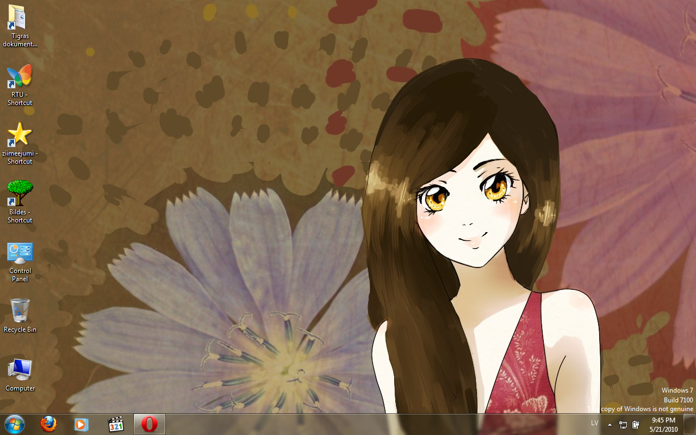Open the LV input language indicator
This screenshot has height=435, width=696.
[594, 423]
